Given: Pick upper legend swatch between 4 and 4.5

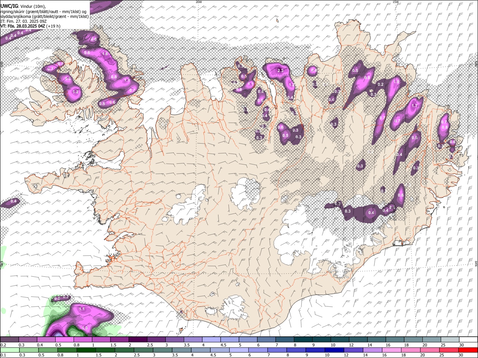Looking at the screenshot, I should click(211, 339).
